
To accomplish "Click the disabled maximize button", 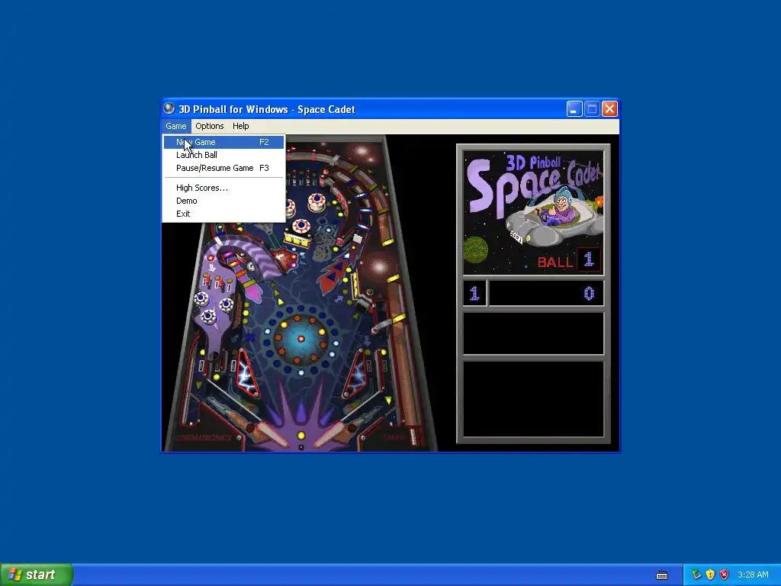I will [592, 108].
